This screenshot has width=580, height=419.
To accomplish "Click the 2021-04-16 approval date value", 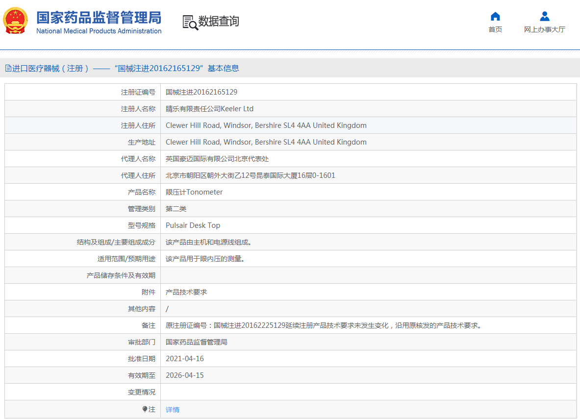I will [x=184, y=359].
